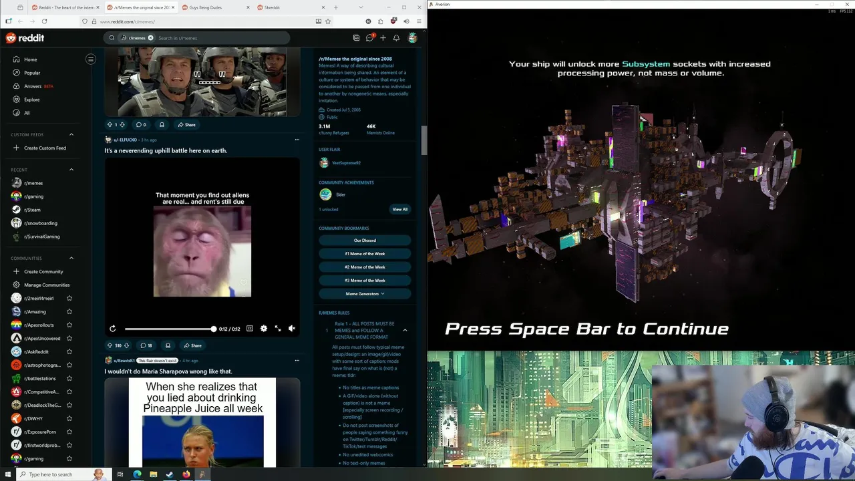Share the aliens and rent post
The width and height of the screenshot is (855, 481).
coord(192,345)
